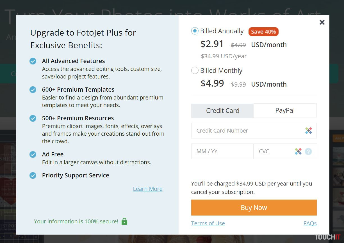Click the Credit Card Number field

tap(247, 131)
